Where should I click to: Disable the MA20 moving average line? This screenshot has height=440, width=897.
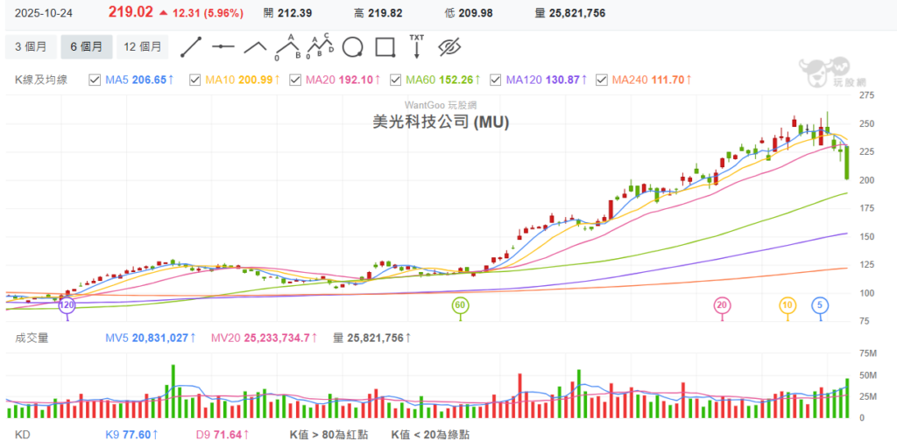(x=294, y=80)
